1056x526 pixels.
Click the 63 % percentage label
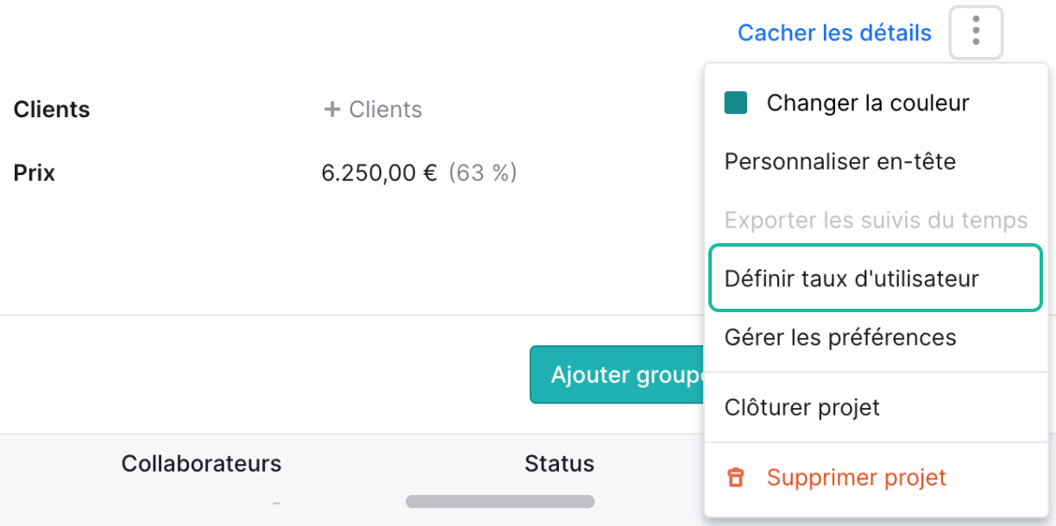482,173
